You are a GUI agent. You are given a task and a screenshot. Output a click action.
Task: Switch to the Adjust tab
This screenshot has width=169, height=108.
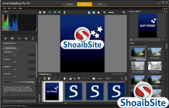tap(84, 4)
